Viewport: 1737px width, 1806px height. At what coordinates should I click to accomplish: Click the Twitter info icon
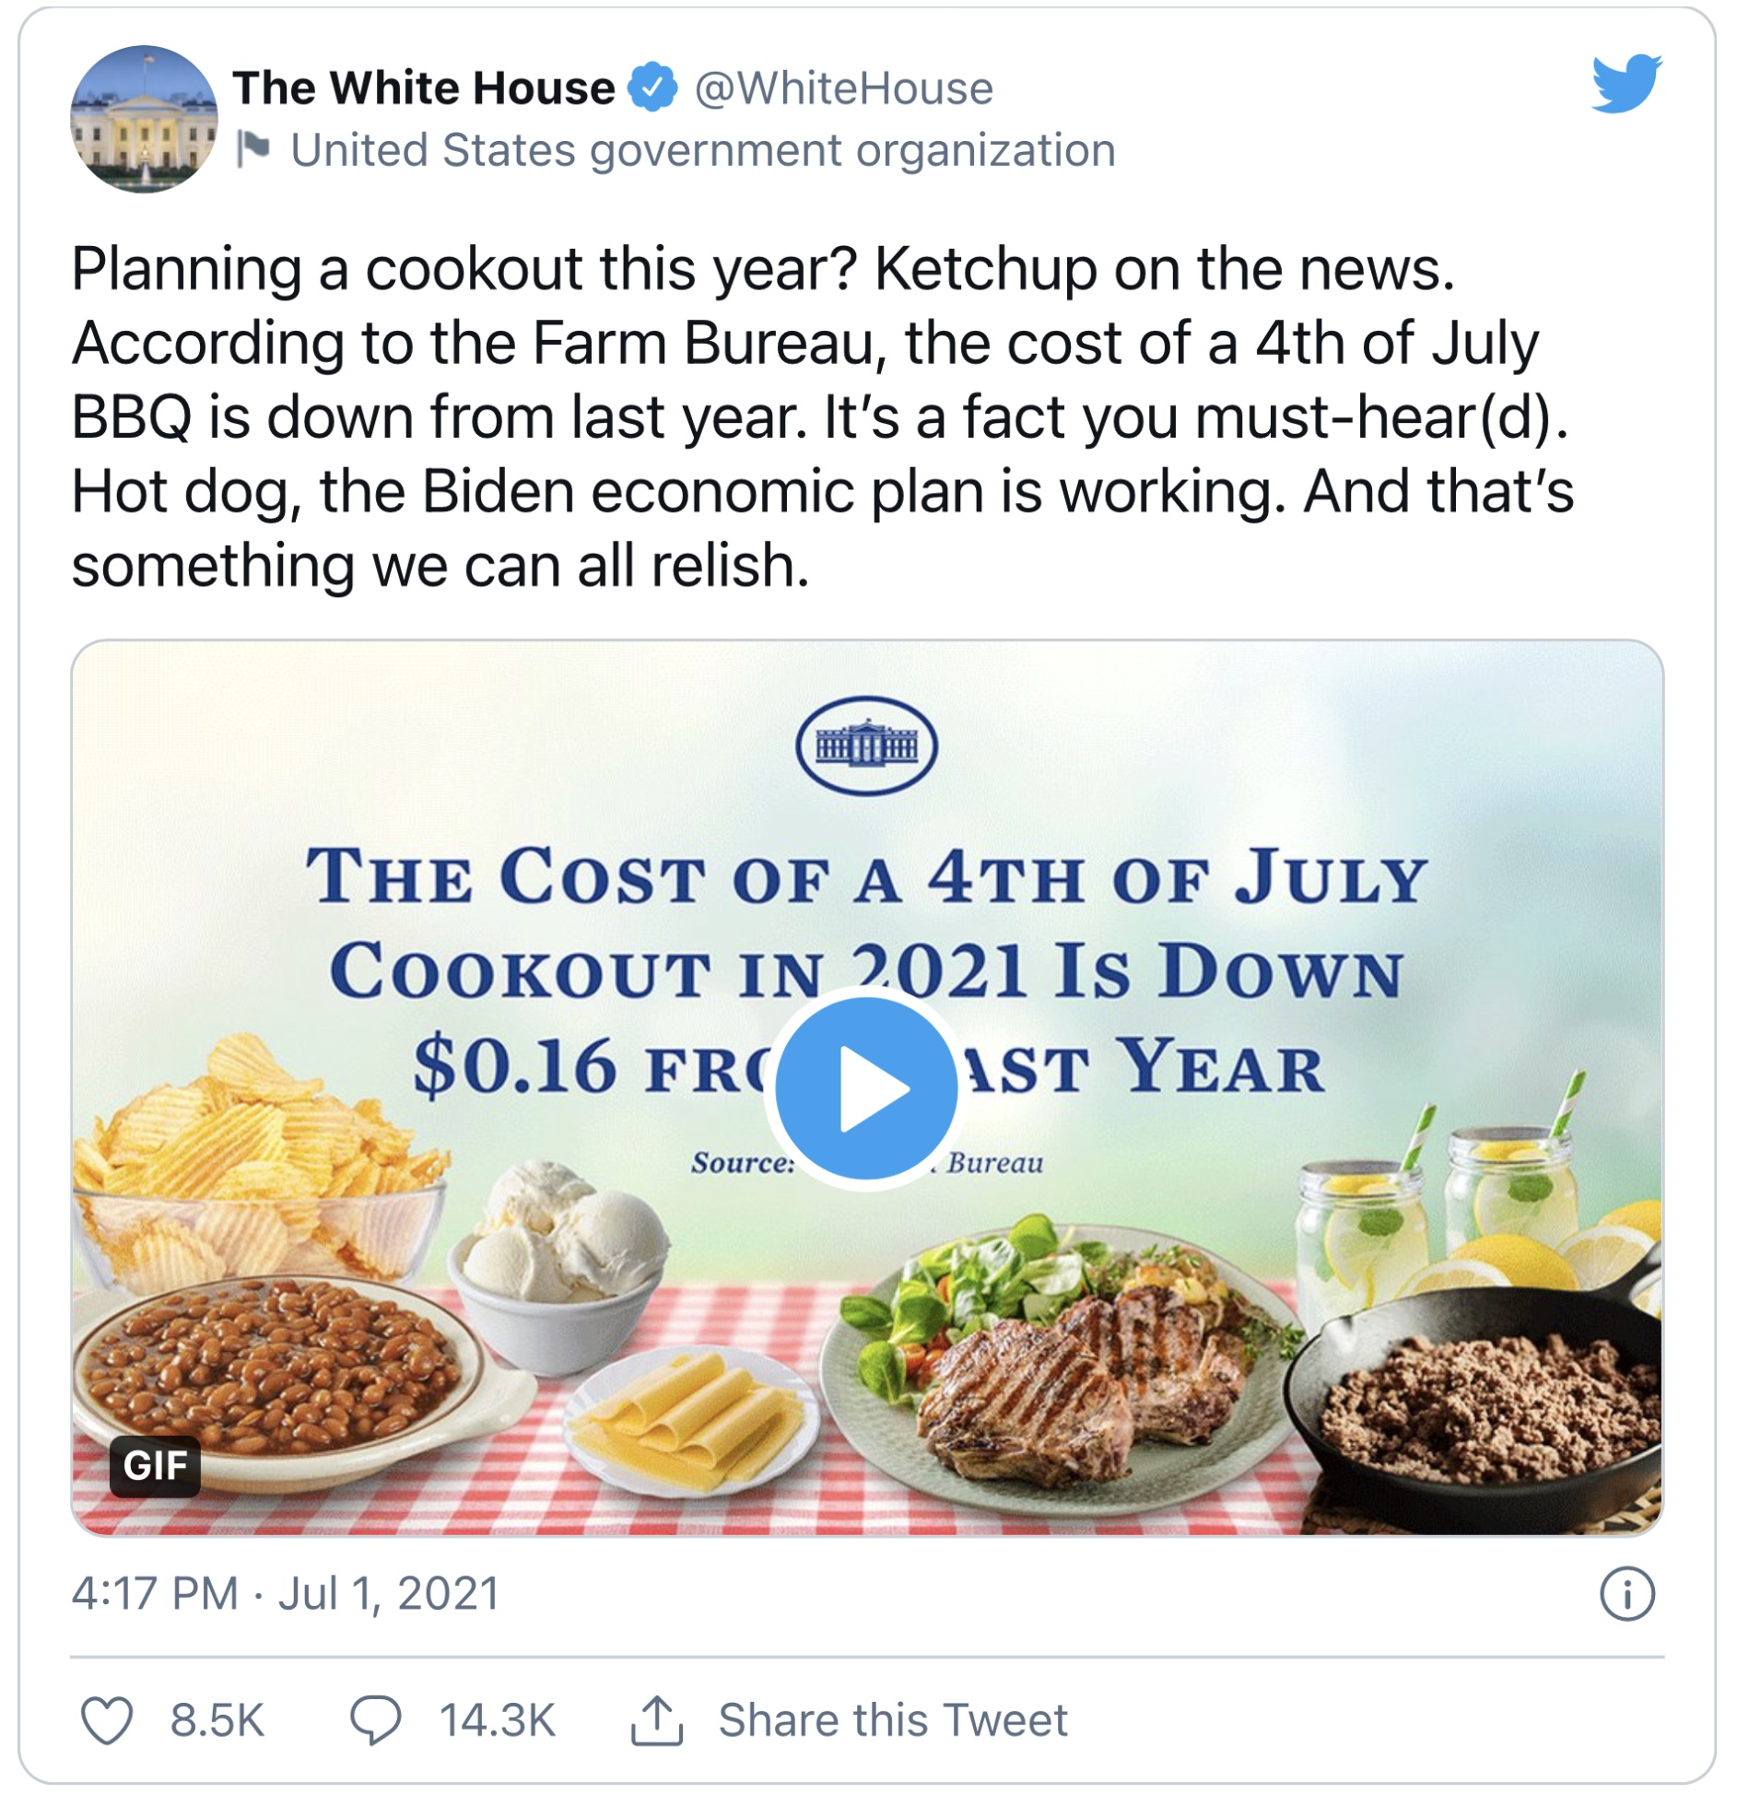(x=1626, y=1594)
